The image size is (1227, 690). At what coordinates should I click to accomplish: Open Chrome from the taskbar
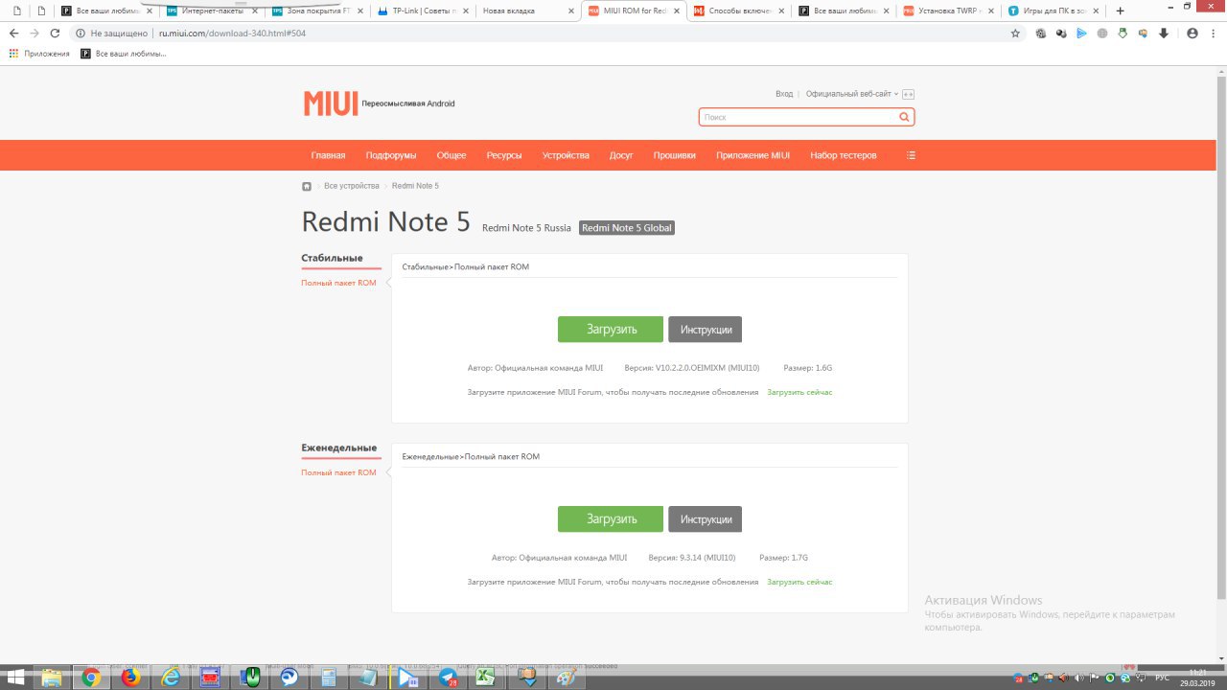91,678
